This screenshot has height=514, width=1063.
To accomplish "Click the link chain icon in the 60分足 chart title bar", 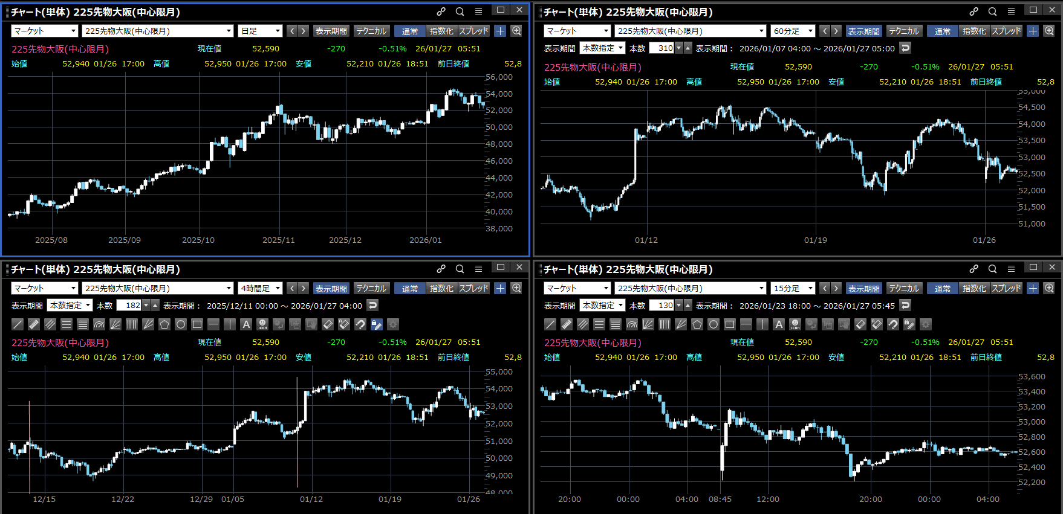I will (x=974, y=11).
